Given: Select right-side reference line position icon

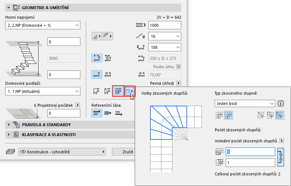Looking at the screenshot, I should tap(119, 114).
